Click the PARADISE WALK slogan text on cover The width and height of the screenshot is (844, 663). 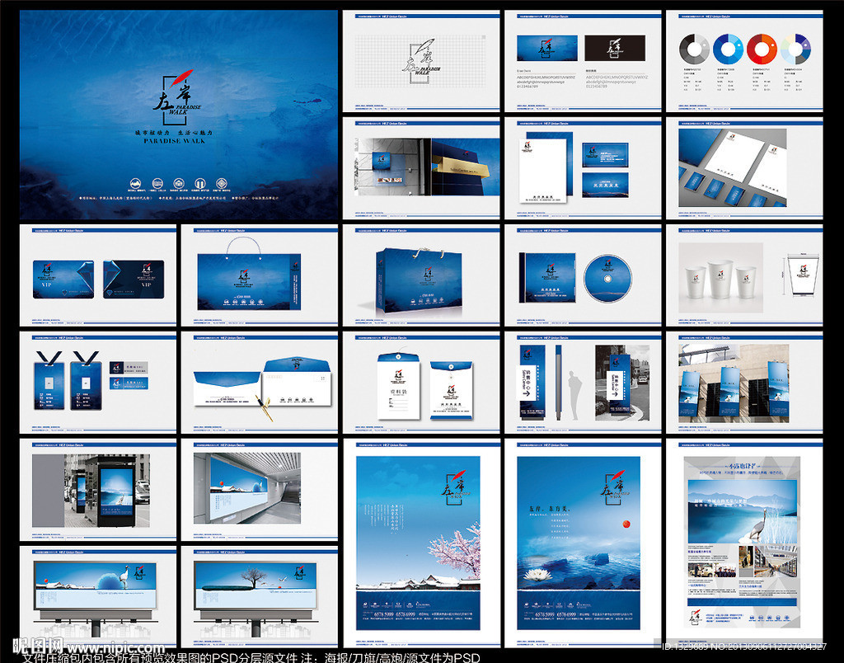point(174,141)
